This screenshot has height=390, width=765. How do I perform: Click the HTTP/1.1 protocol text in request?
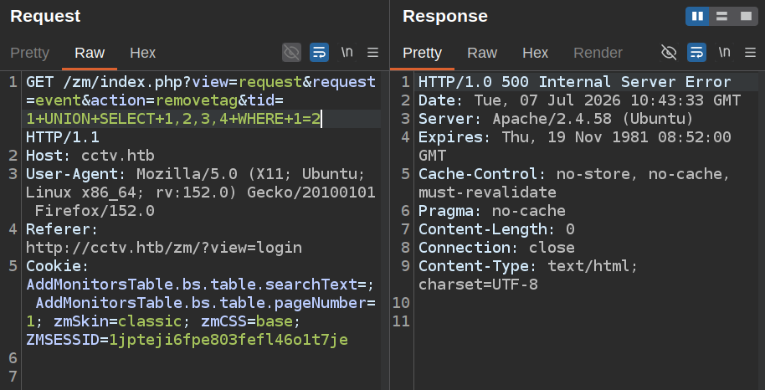63,137
